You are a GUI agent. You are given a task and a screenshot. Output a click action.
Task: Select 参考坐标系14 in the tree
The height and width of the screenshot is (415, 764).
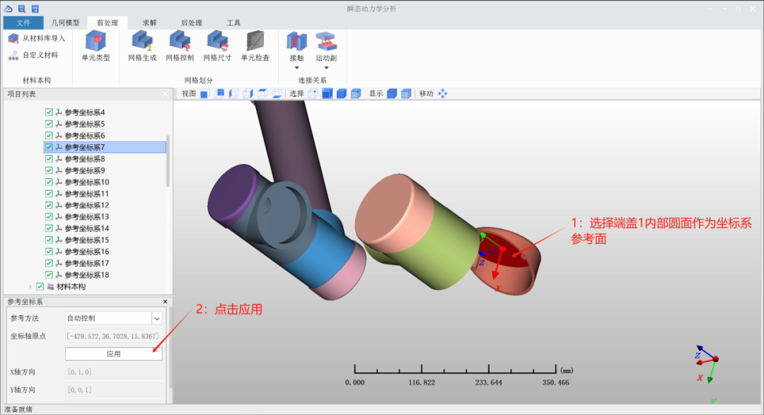click(x=87, y=228)
